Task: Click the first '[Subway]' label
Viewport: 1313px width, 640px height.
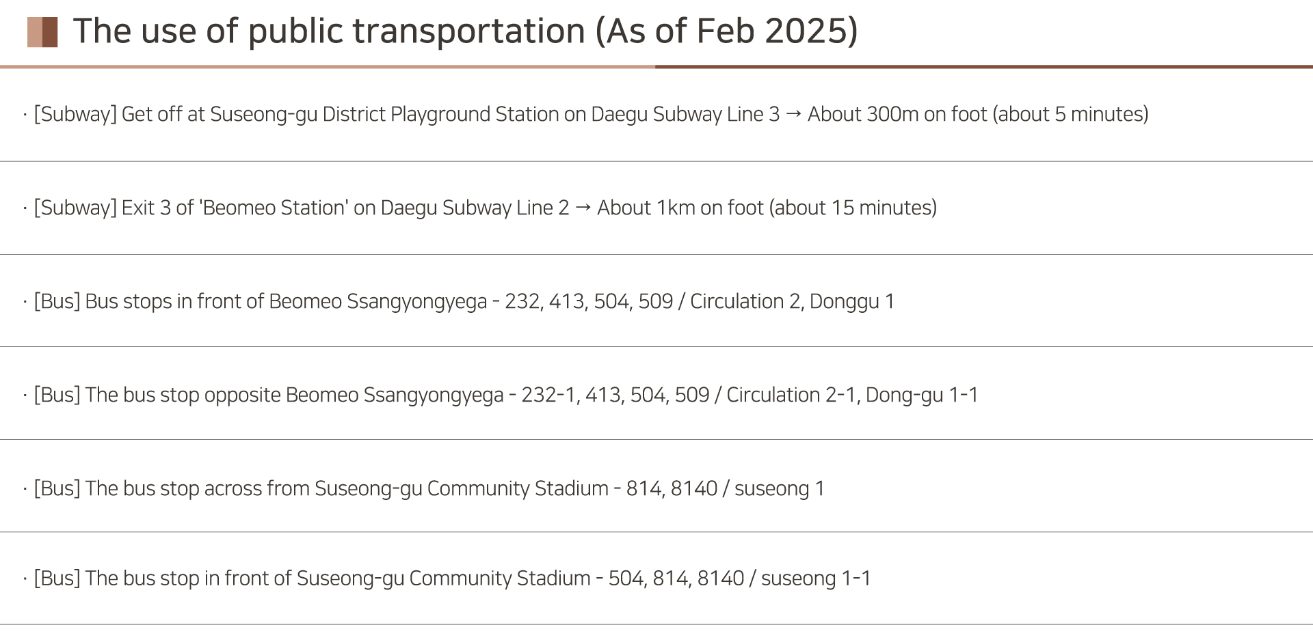Action: pyautogui.click(x=75, y=114)
